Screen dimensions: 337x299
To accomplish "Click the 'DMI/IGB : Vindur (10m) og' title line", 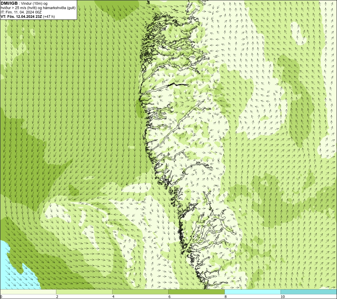I will coord(24,3).
